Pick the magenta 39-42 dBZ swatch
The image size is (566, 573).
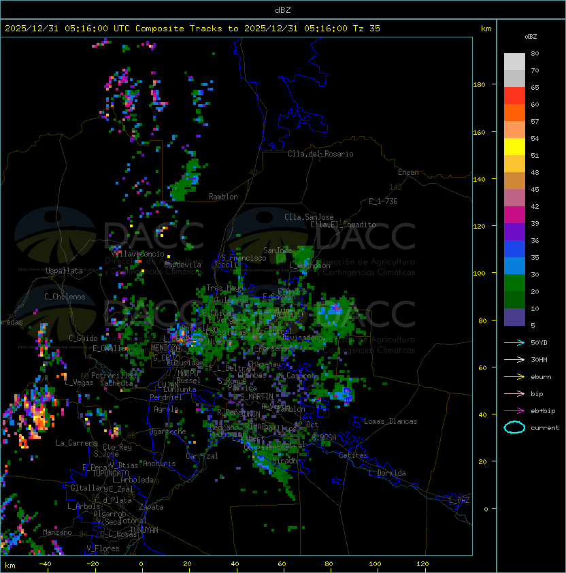514,215
